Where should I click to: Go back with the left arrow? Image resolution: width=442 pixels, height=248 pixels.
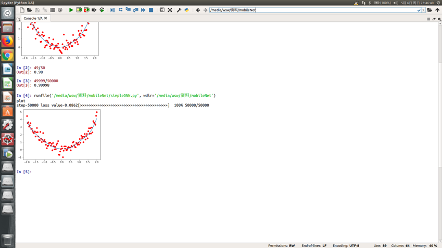point(198,10)
